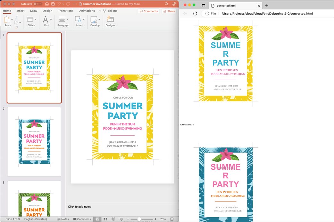The width and height of the screenshot is (334, 222).
Task: Open the Home icon in PowerPoint title bar
Action: click(x=47, y=4)
